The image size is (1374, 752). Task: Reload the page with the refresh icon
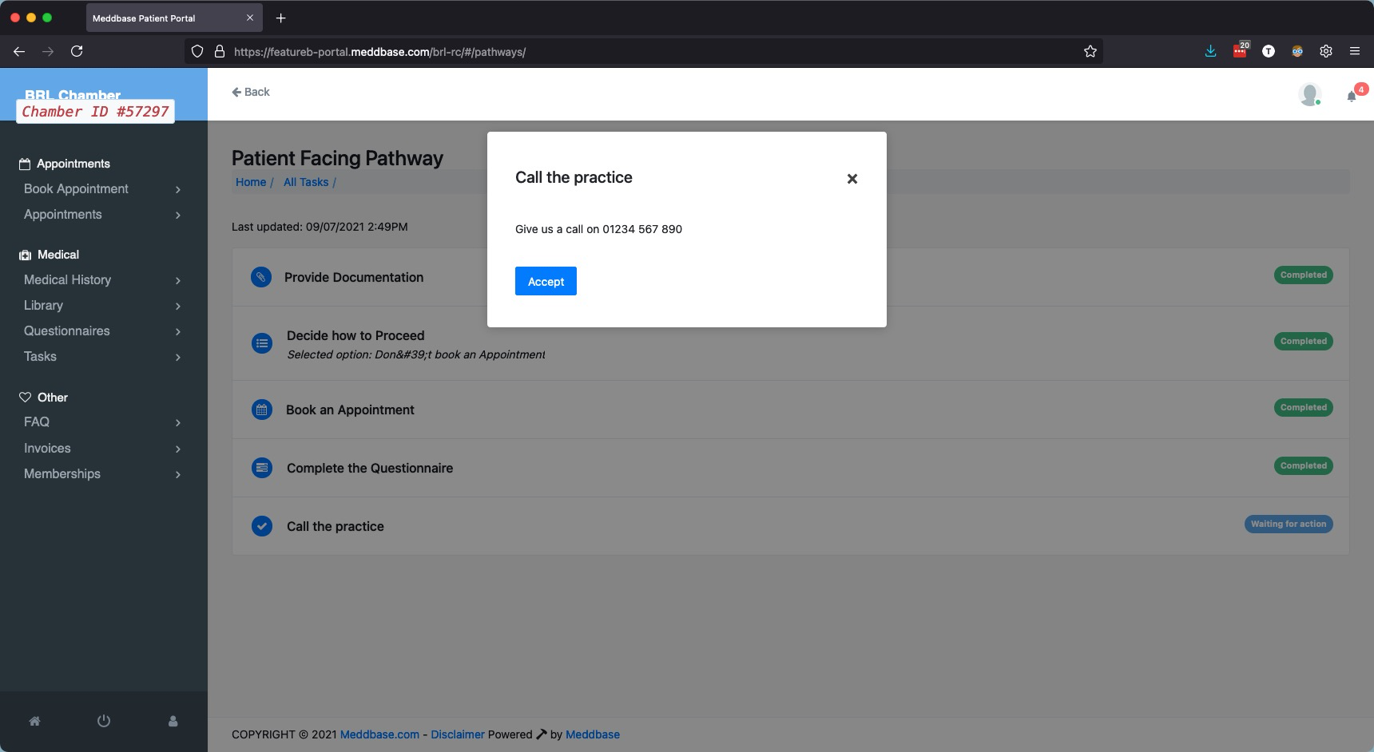pos(77,51)
